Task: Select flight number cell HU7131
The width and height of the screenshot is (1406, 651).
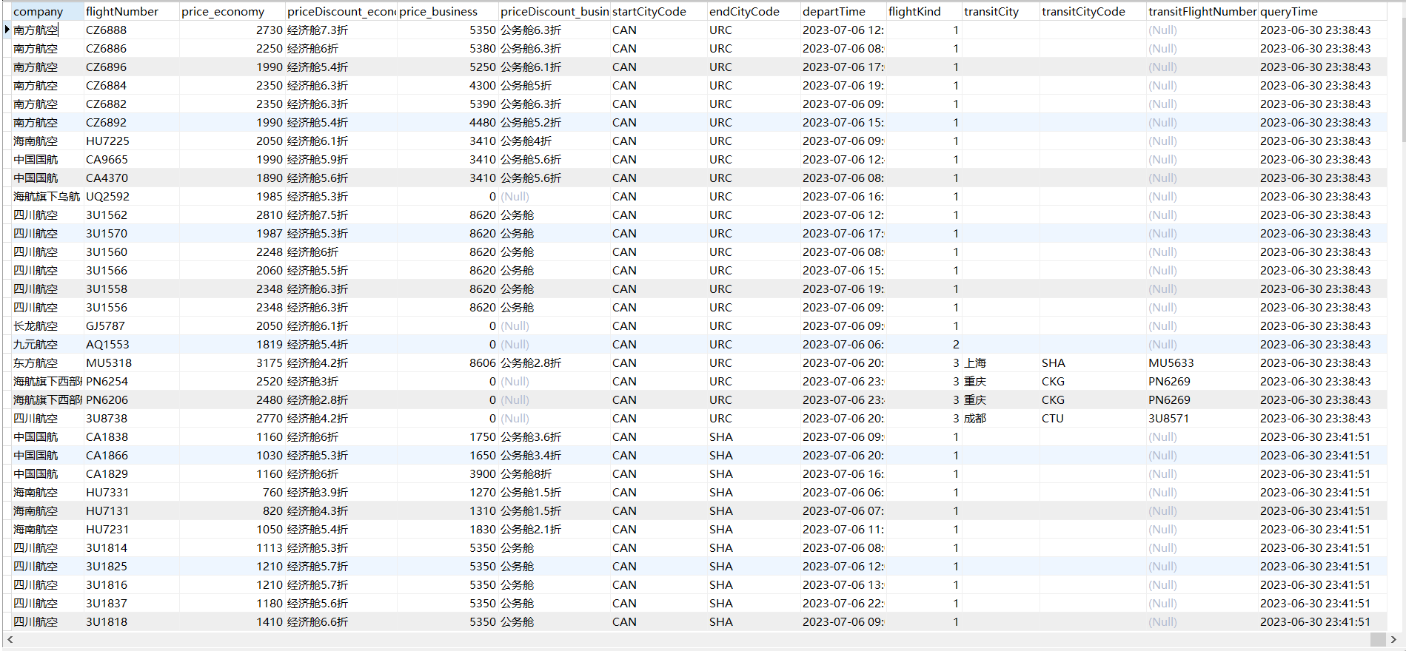Action: pyautogui.click(x=131, y=510)
